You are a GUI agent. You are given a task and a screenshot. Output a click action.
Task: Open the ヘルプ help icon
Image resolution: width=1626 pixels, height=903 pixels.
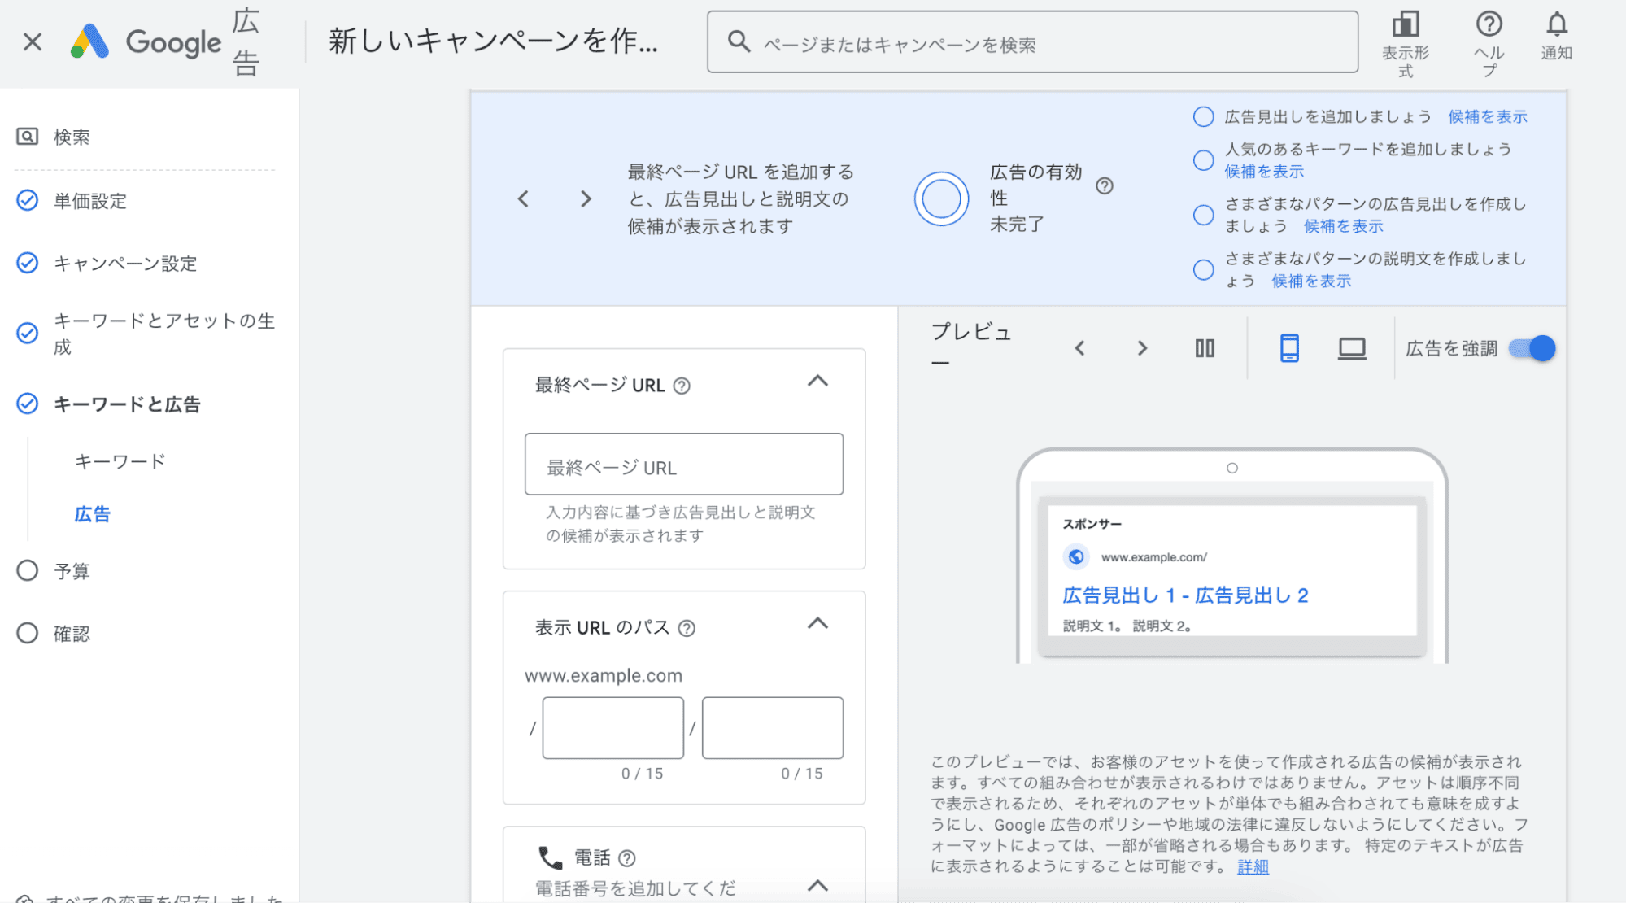(1489, 24)
